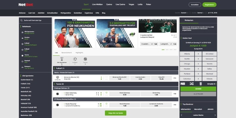
Task: Collapse the ITF Women Berkeley Qualifiers header
Action: click(116, 99)
